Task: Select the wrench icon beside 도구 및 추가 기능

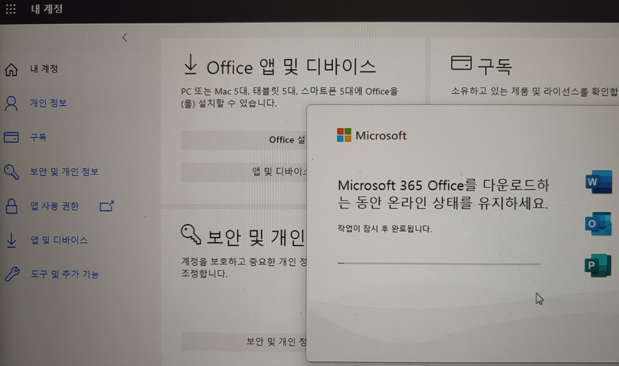Action: (x=11, y=274)
